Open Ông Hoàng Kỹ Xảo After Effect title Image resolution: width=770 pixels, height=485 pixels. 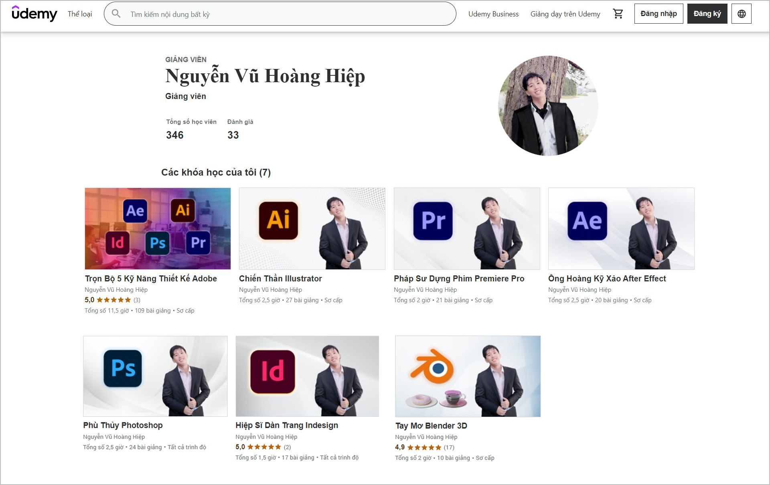(x=607, y=279)
